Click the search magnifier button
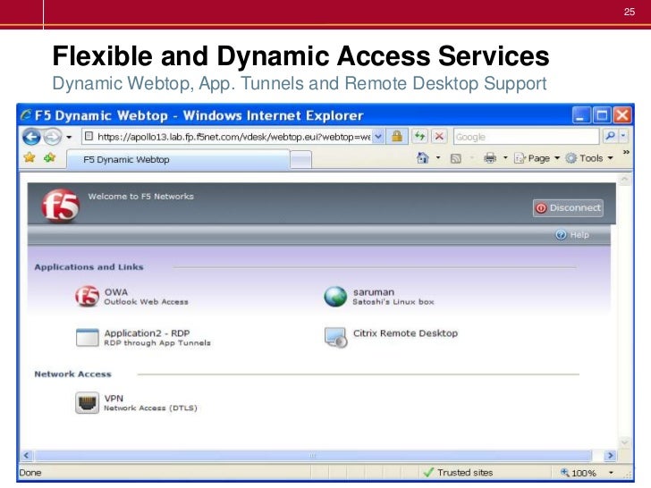651x488 pixels. 610,136
